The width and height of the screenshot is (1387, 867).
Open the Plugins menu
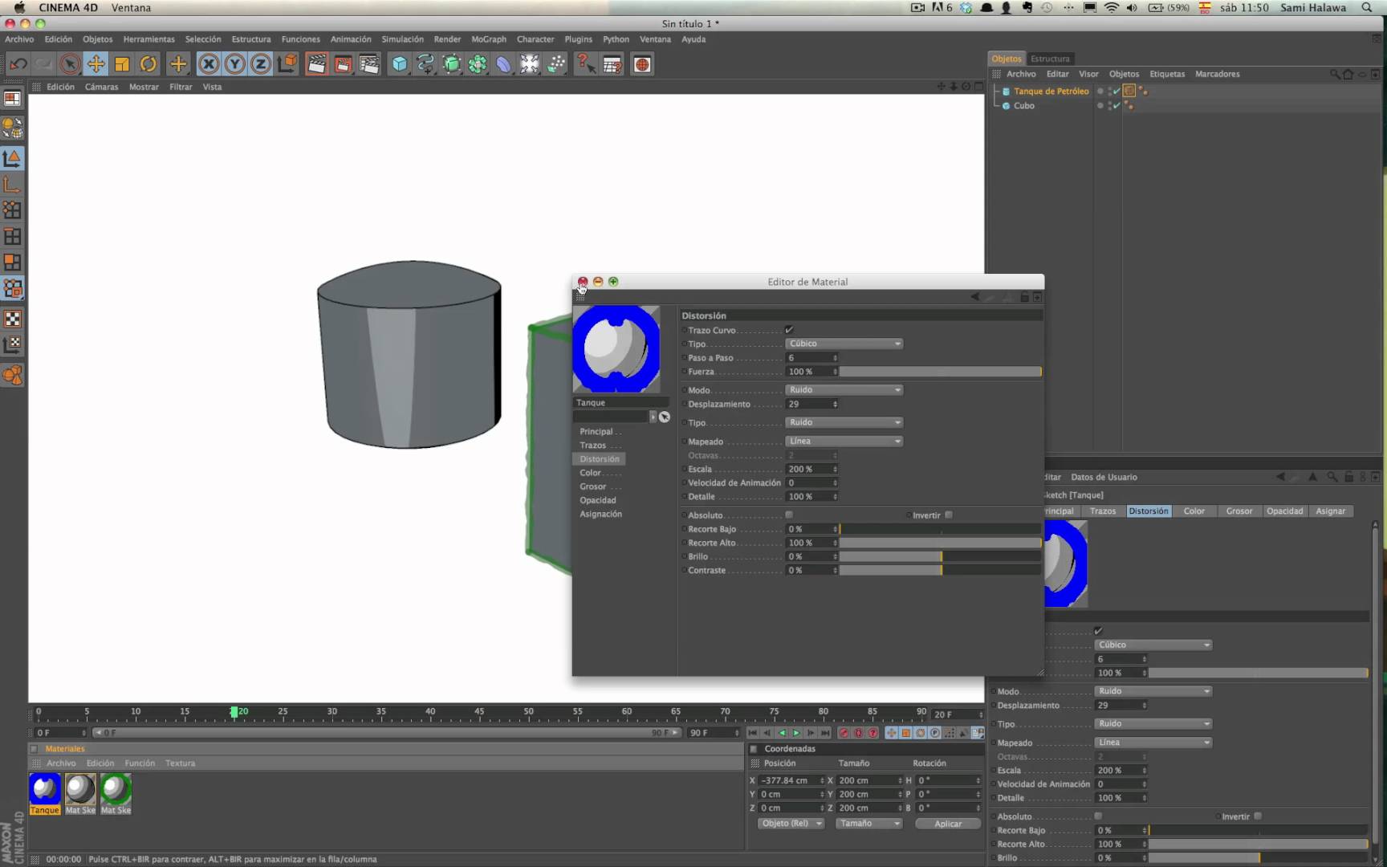click(578, 39)
